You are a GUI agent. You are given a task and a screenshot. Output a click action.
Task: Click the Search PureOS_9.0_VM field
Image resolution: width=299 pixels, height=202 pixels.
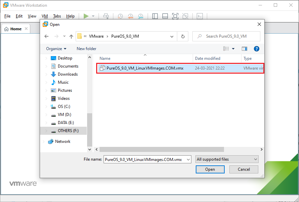pyautogui.click(x=226, y=36)
